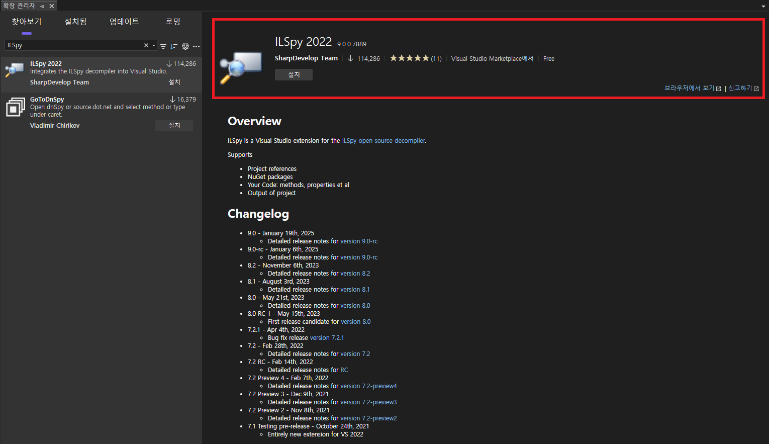Viewport: 769px width, 444px height.
Task: Click download arrow icon beside 114,286 in header
Action: click(351, 58)
